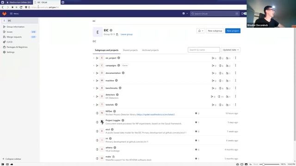The height and width of the screenshot is (166, 296).
Task: Open the NPDet readthedocs URL link
Action: pos(155,115)
